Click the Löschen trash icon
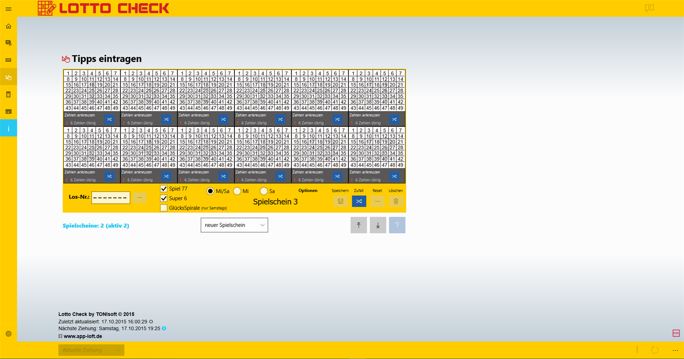Viewport: 684px width, 359px height. [x=396, y=201]
